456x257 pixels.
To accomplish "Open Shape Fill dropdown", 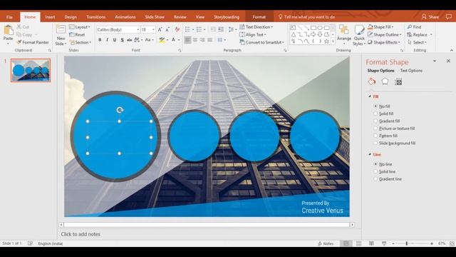I will coord(380,27).
